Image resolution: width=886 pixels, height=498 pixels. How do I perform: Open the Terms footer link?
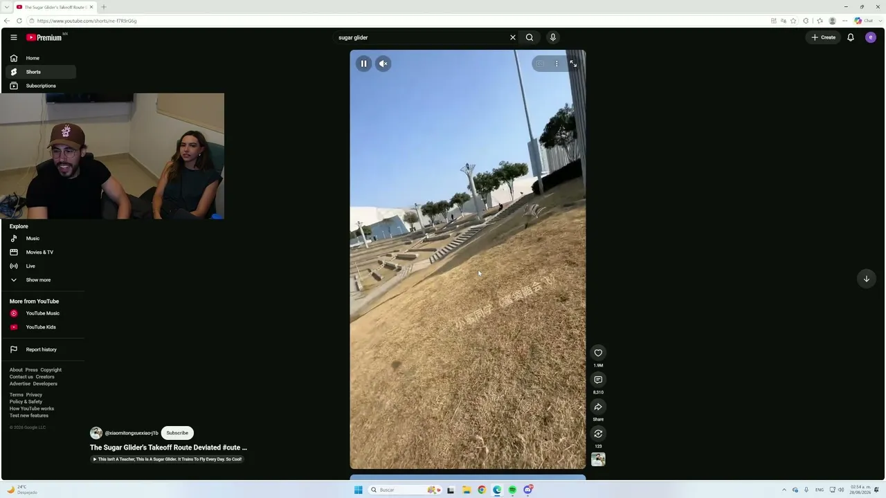coord(16,395)
